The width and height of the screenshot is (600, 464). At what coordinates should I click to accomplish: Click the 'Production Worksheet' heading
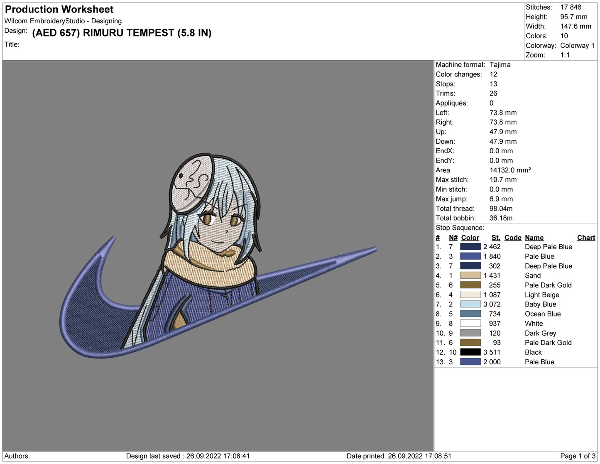click(x=59, y=9)
